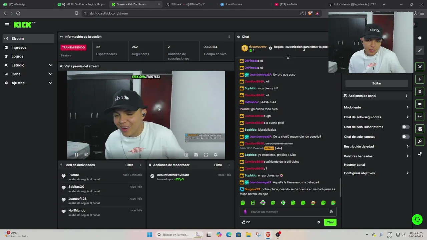Open the hamburger menu beside the Kick logo
The width and height of the screenshot is (427, 240).
pos(7,25)
